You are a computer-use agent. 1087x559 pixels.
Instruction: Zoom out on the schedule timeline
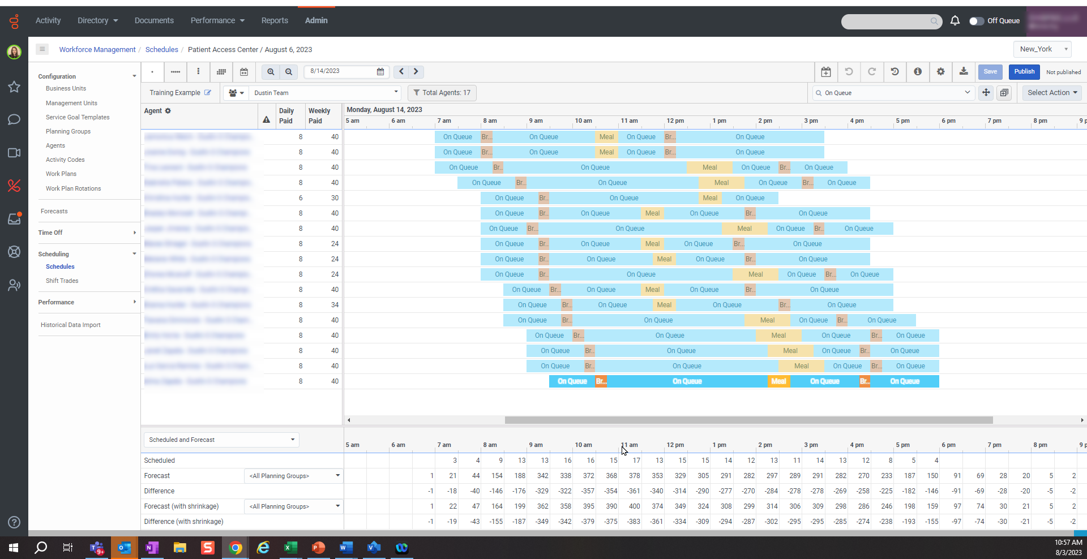click(x=289, y=72)
